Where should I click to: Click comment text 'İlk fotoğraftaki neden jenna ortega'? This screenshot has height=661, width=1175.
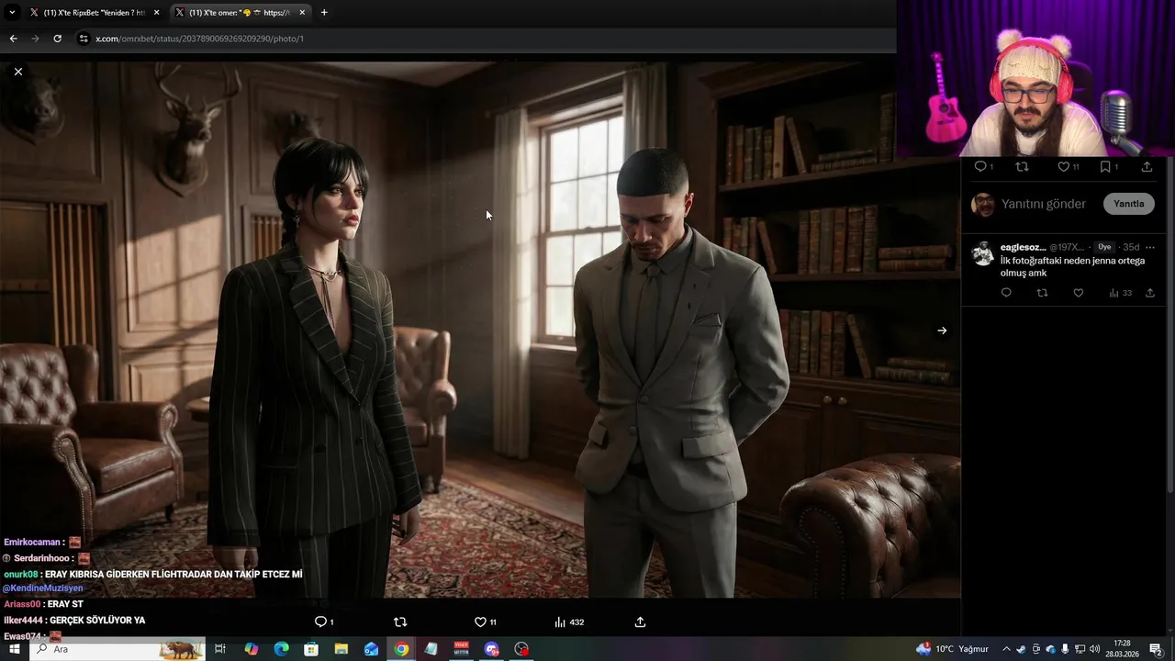point(1072,261)
